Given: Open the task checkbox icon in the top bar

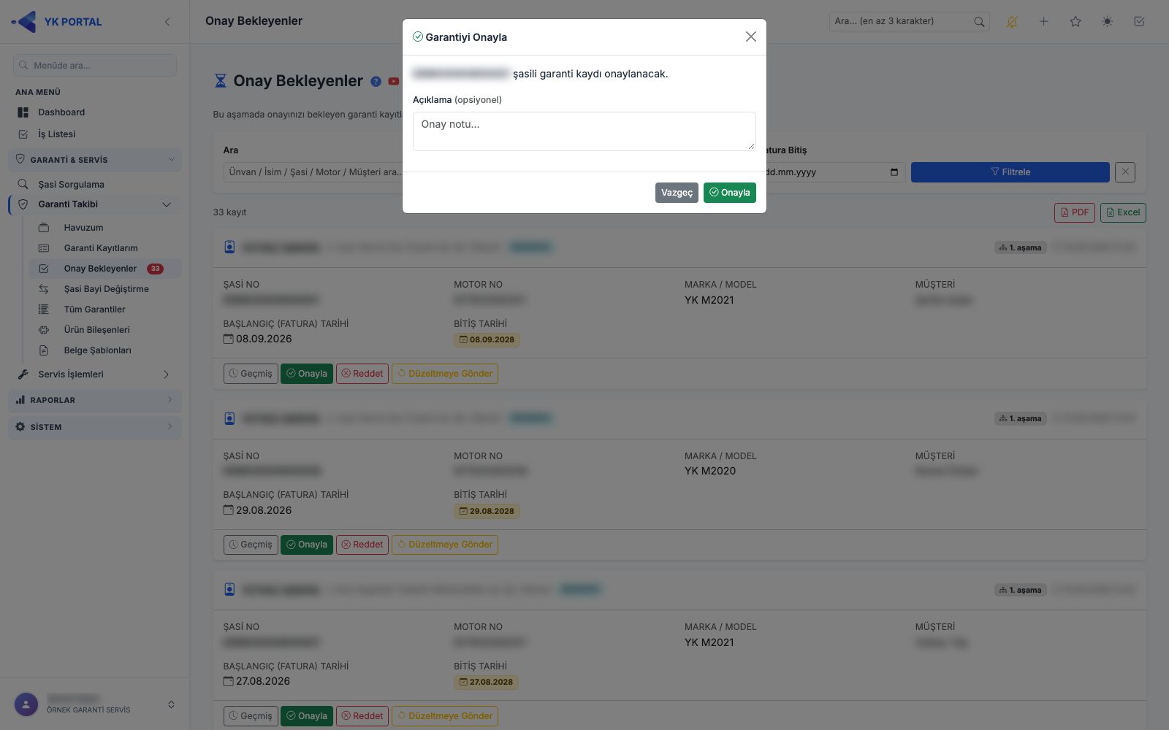Looking at the screenshot, I should tap(1139, 22).
